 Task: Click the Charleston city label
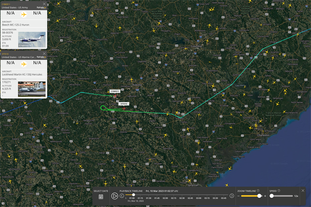click(264, 135)
